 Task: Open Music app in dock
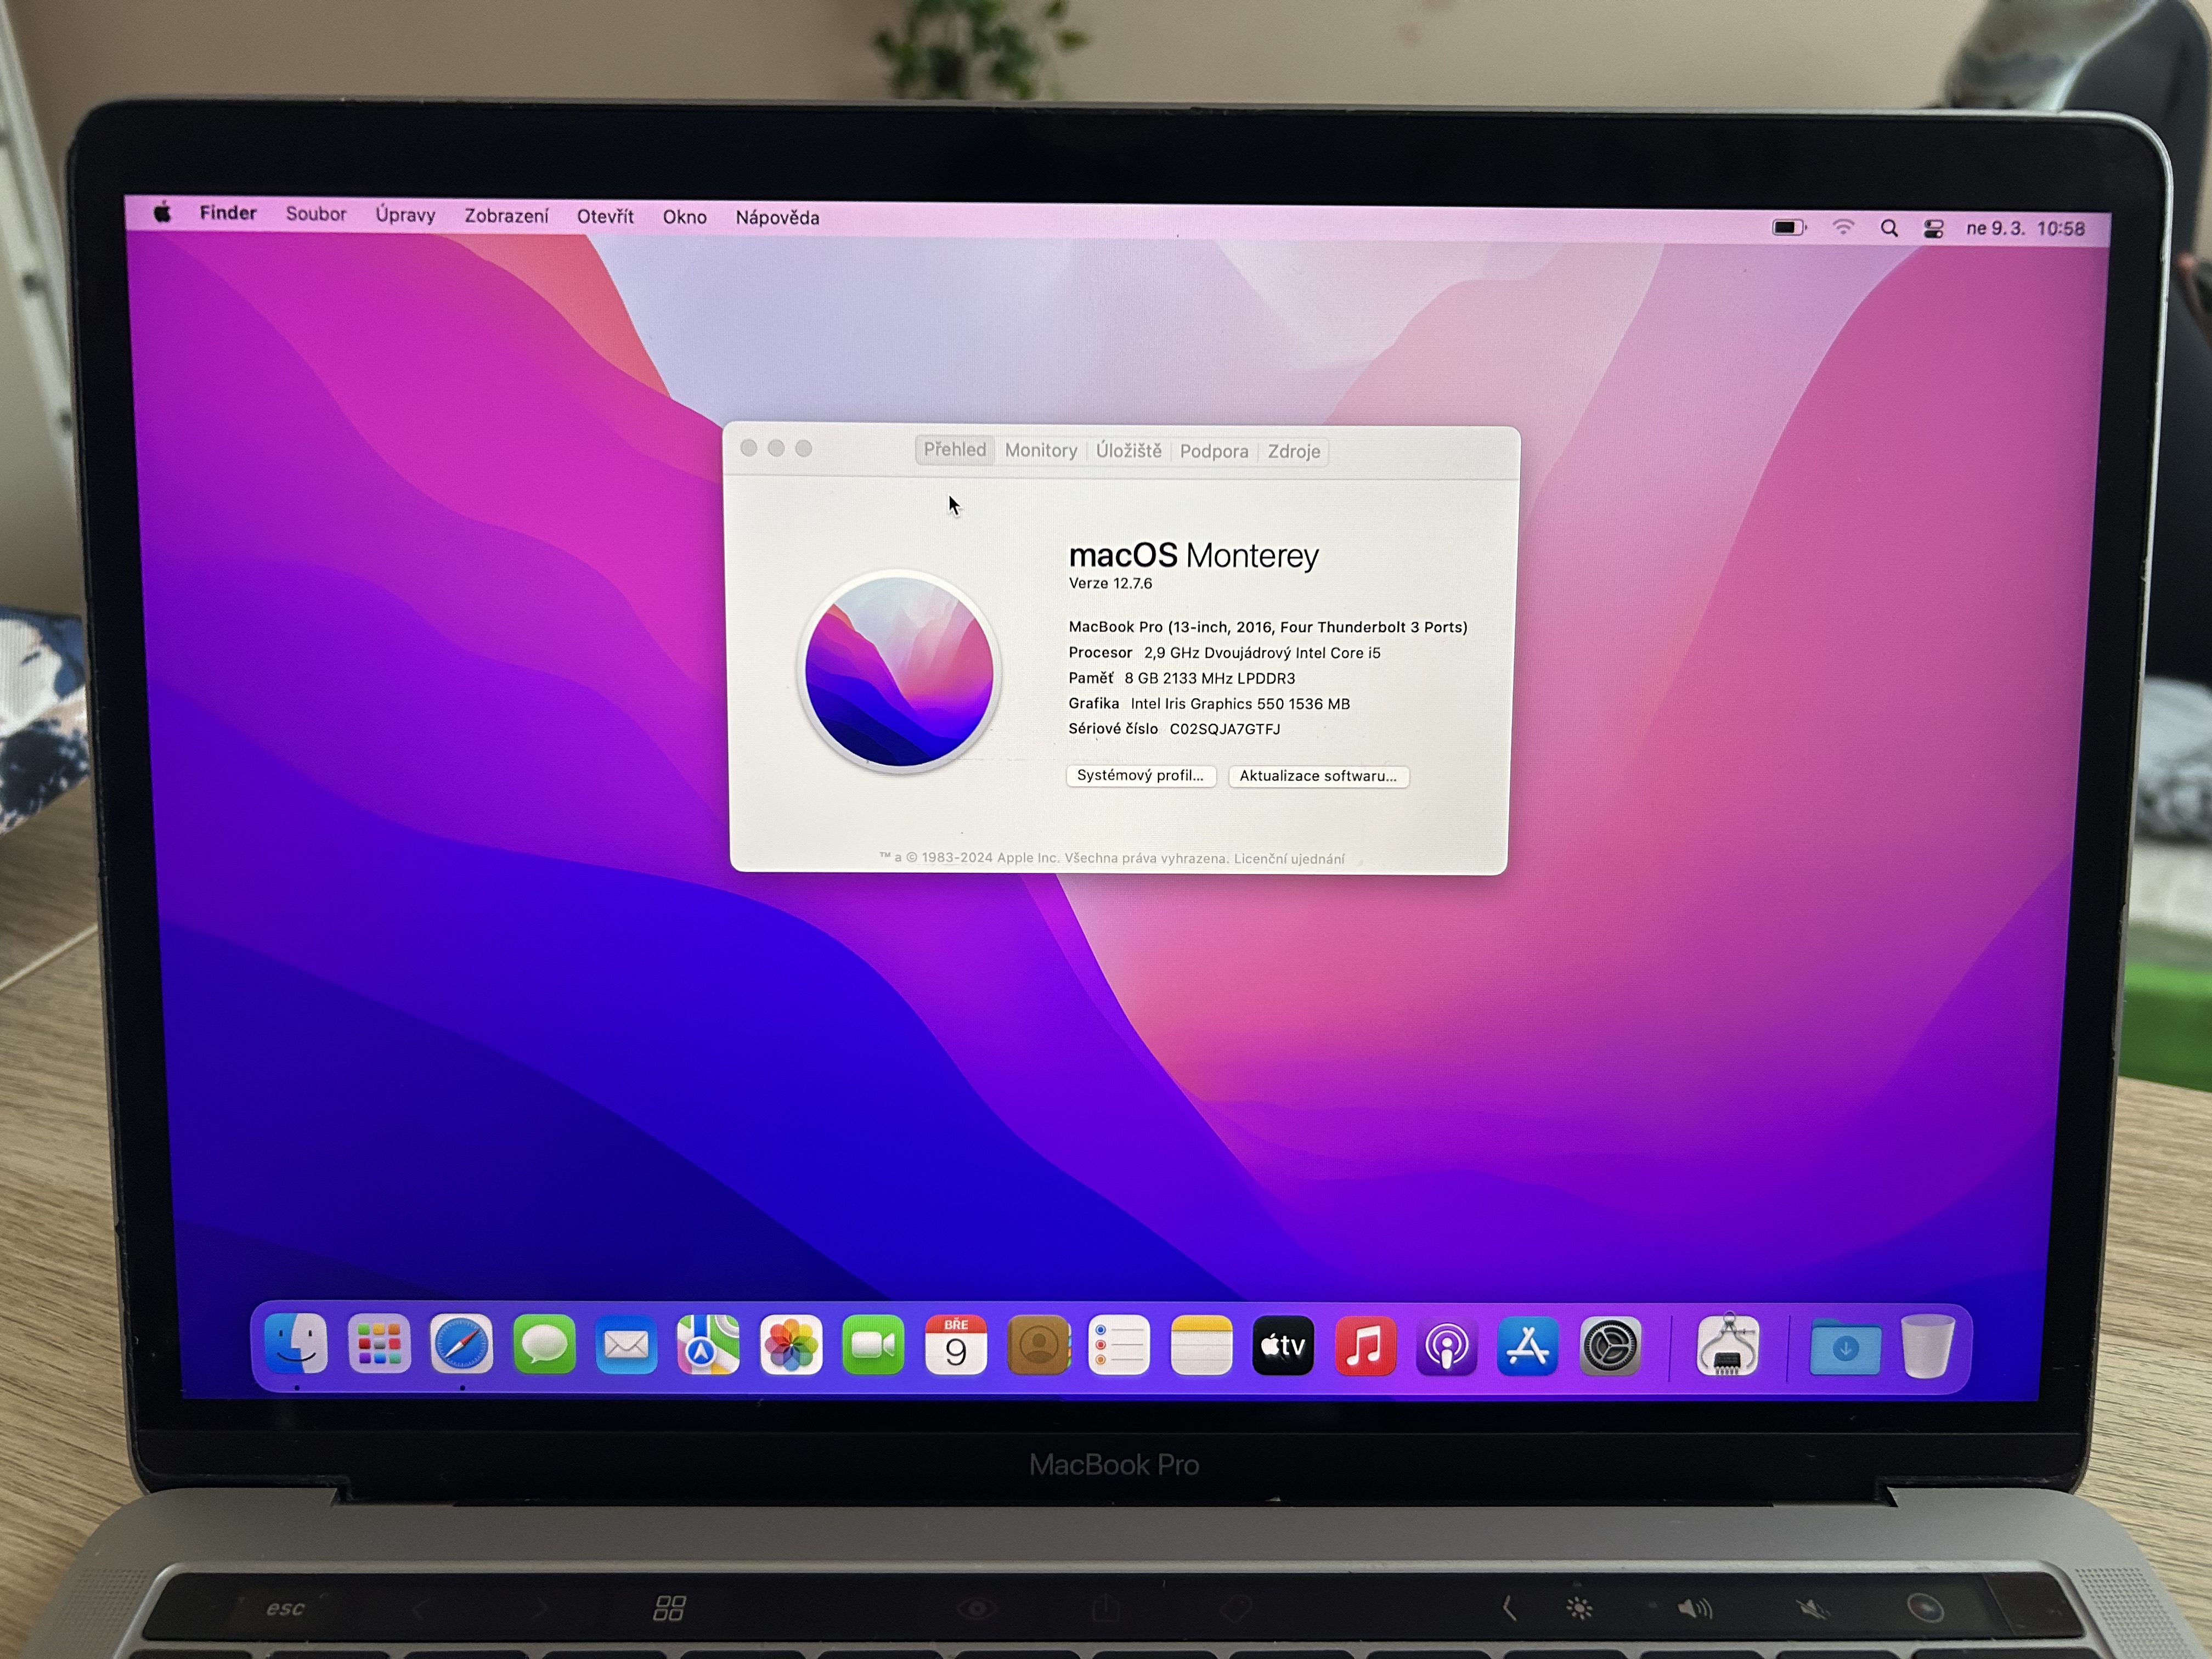pos(1365,1346)
